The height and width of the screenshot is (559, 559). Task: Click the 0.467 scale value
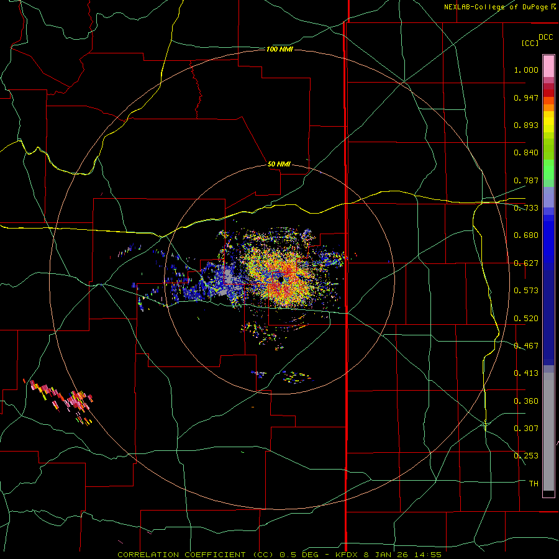click(526, 346)
